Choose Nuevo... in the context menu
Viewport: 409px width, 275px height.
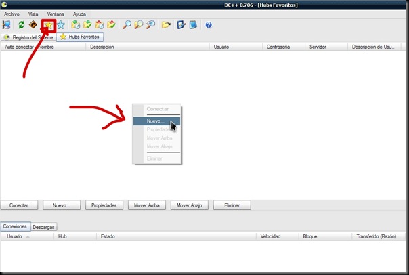coord(156,121)
